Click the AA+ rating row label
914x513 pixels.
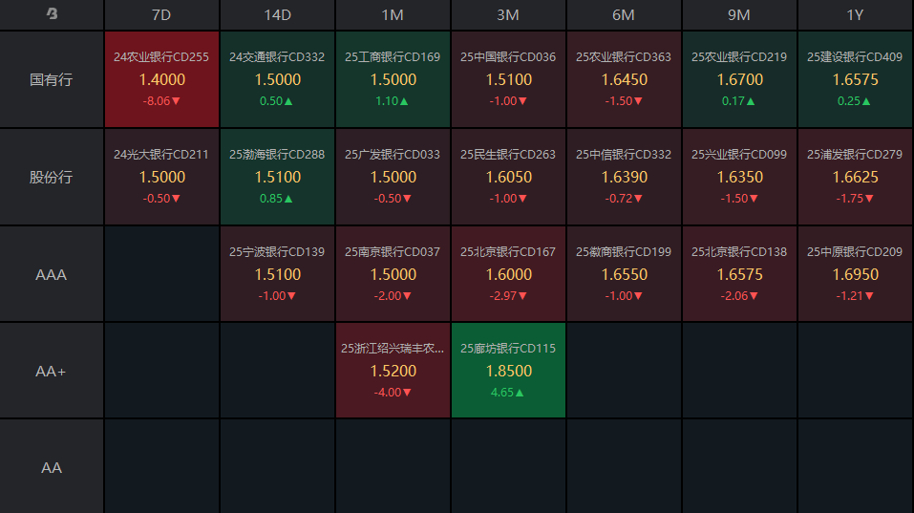(52, 371)
